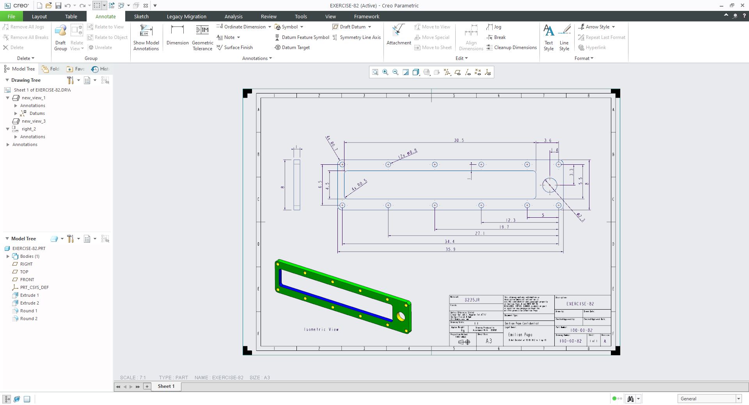Switch to the Sketch tab
This screenshot has width=749, height=405.
pyautogui.click(x=141, y=16)
